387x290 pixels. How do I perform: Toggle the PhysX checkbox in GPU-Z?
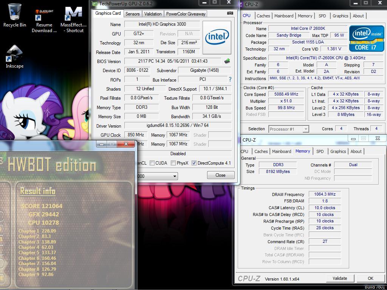coord(173,163)
